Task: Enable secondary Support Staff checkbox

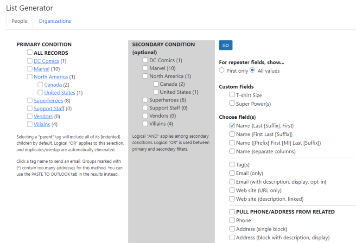Action: pos(146,108)
